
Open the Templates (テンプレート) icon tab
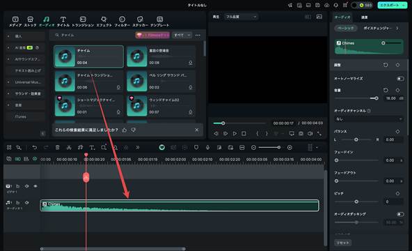pyautogui.click(x=160, y=22)
